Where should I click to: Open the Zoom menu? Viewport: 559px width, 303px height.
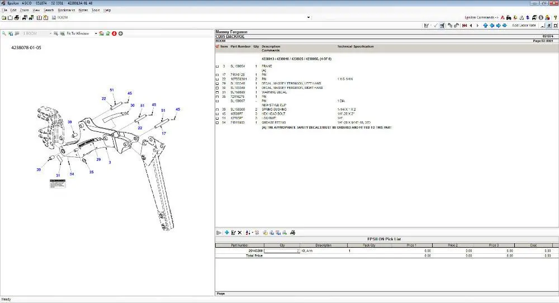(x=25, y=10)
